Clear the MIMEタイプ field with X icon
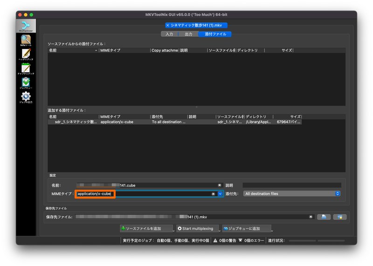This screenshot has width=373, height=266. pyautogui.click(x=214, y=194)
